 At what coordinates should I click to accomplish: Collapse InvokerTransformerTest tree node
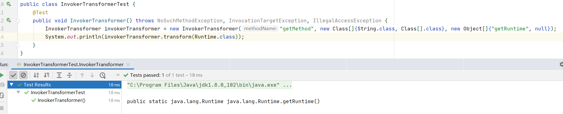point(18,92)
